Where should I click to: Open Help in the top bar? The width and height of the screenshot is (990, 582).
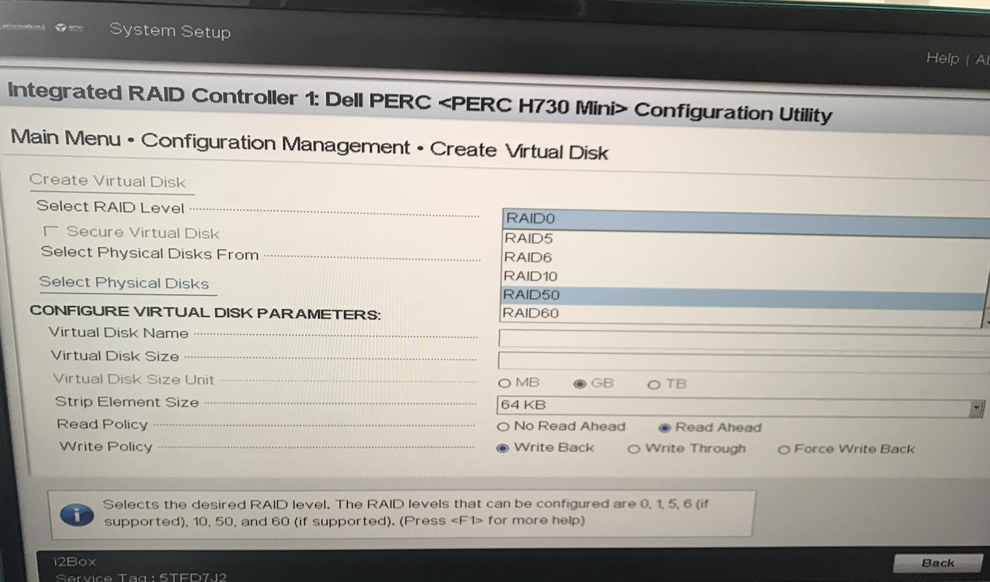(x=942, y=58)
